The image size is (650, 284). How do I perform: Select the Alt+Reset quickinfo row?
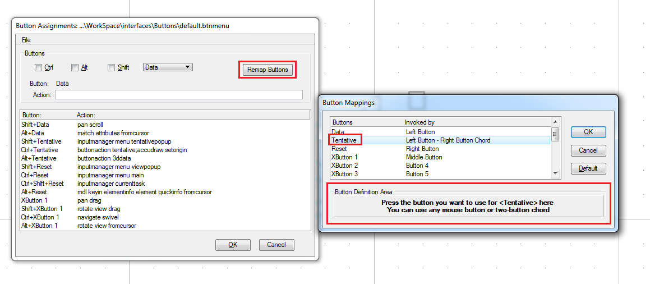(165, 192)
